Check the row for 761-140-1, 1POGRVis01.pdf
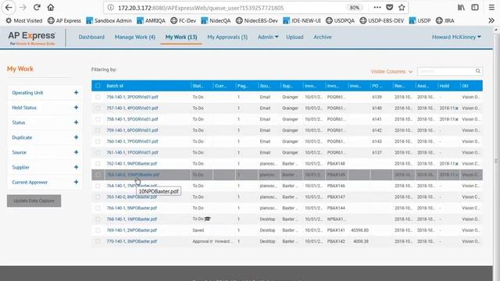The image size is (500, 281). point(98,153)
